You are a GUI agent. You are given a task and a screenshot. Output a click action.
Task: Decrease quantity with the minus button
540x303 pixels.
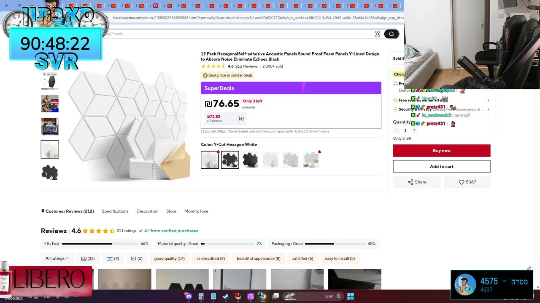pos(396,130)
